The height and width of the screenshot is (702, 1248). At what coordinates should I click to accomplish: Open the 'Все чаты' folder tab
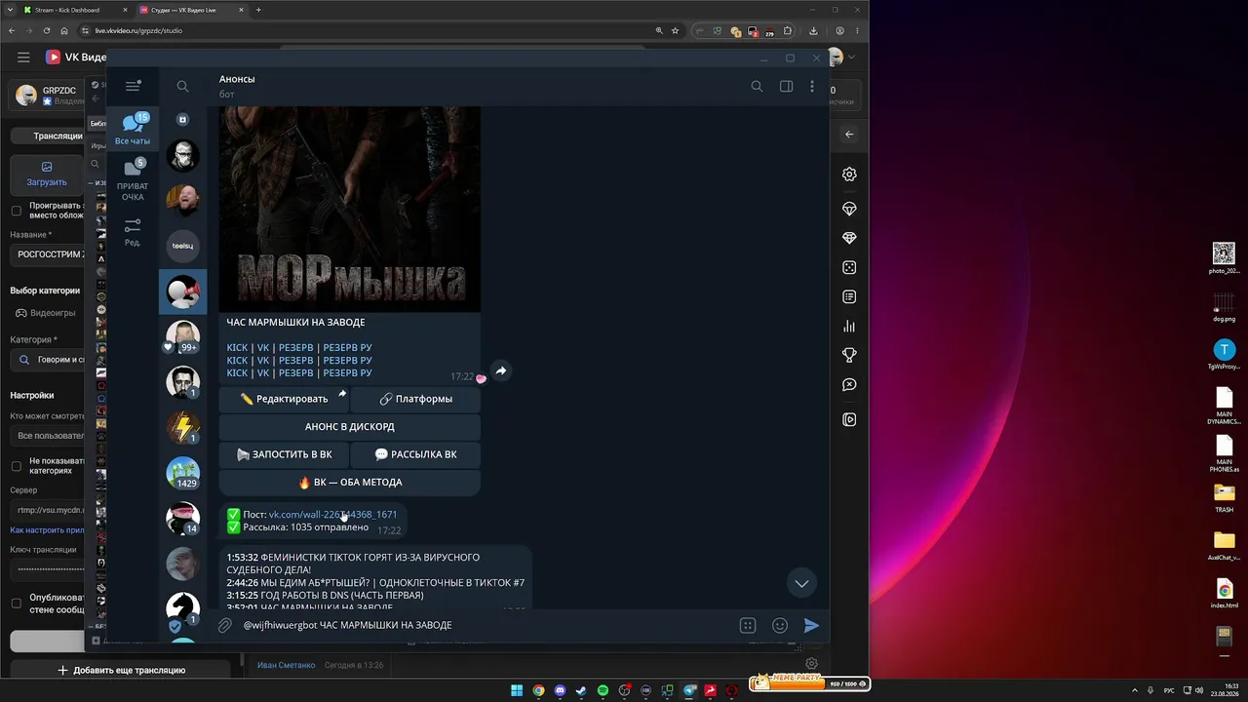point(133,129)
